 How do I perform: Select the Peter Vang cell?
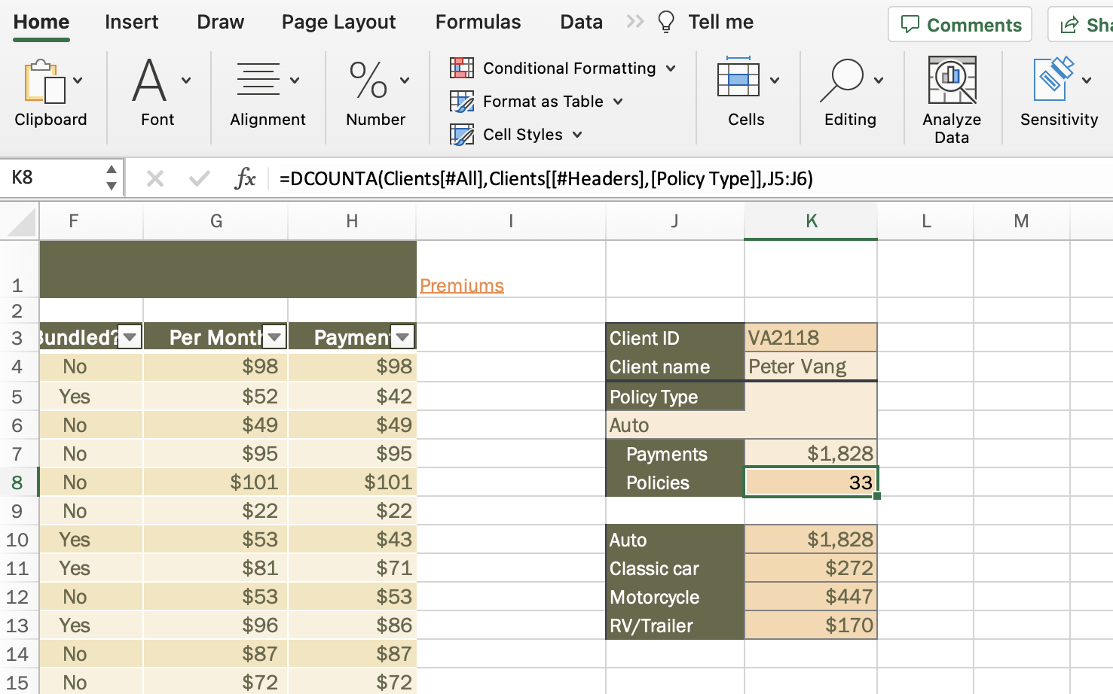(811, 367)
